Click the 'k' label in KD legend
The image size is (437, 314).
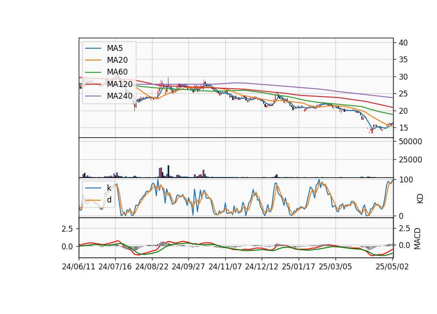[109, 188]
